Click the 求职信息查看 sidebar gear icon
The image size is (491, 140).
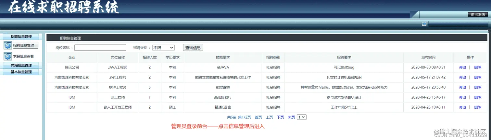(x=7, y=56)
